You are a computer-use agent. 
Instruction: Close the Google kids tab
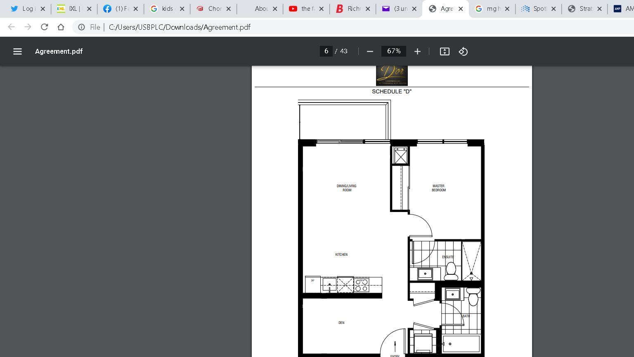[182, 9]
